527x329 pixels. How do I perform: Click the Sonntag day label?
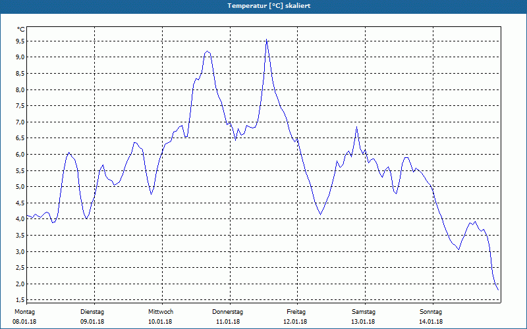[x=431, y=312]
